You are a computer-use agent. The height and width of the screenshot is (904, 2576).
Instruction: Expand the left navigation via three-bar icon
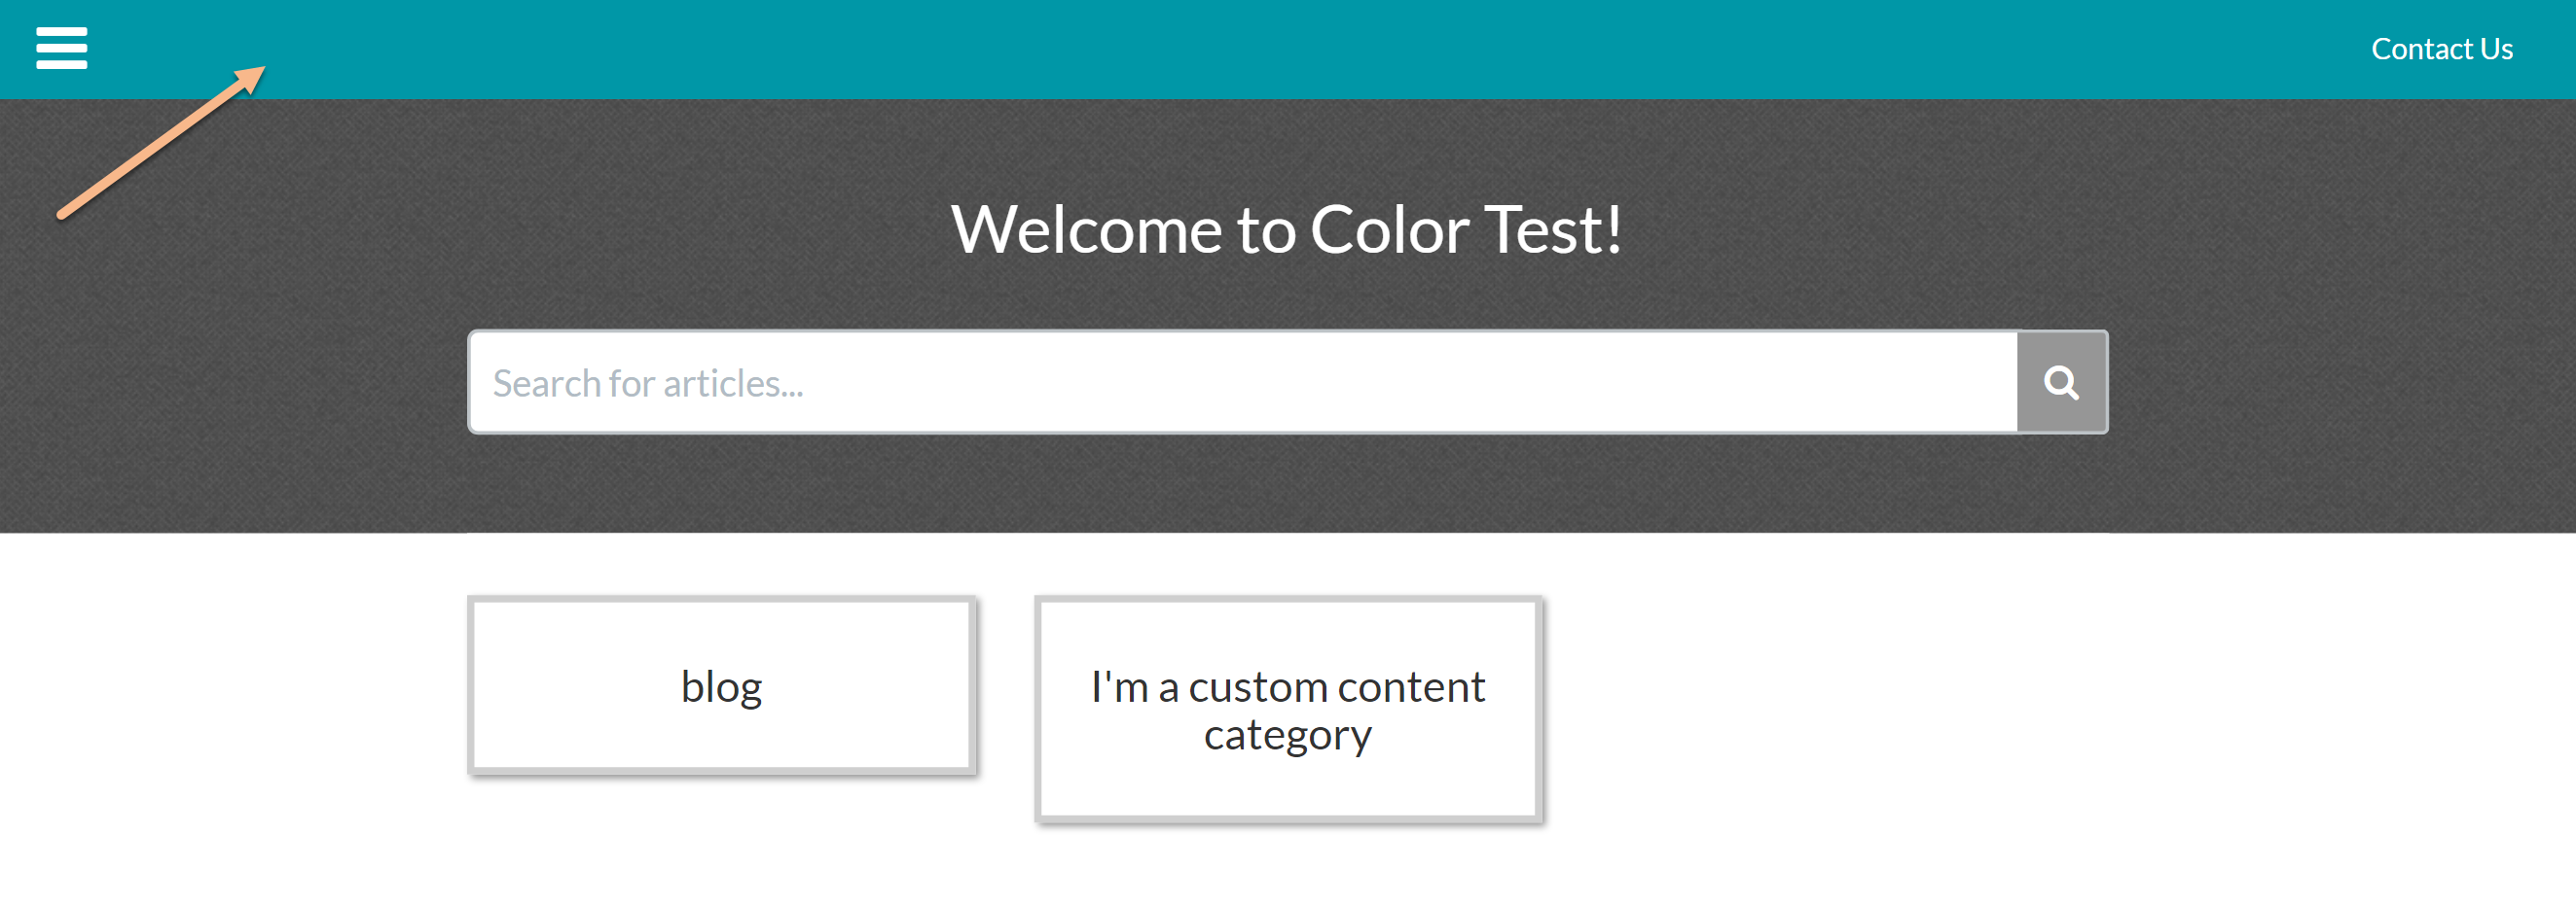coord(61,48)
